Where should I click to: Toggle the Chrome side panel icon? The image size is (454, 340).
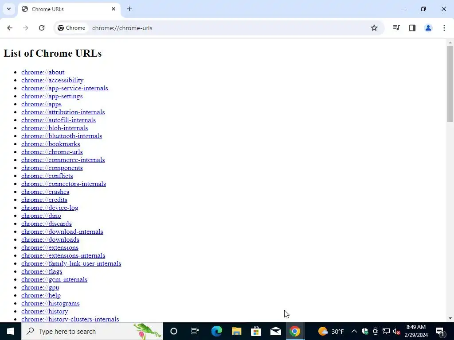point(412,28)
